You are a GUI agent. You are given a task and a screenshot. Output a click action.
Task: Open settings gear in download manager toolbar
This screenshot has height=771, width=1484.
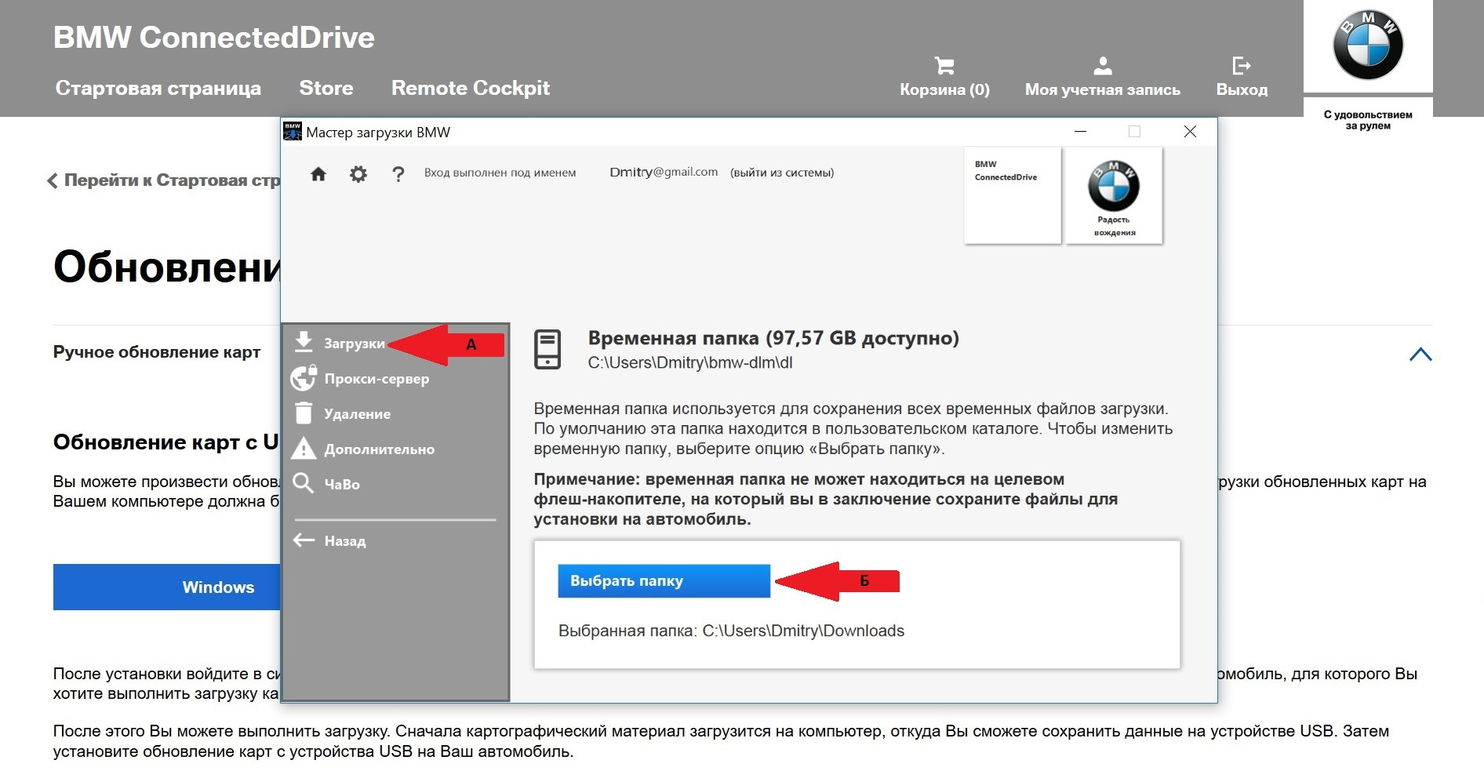coord(358,174)
